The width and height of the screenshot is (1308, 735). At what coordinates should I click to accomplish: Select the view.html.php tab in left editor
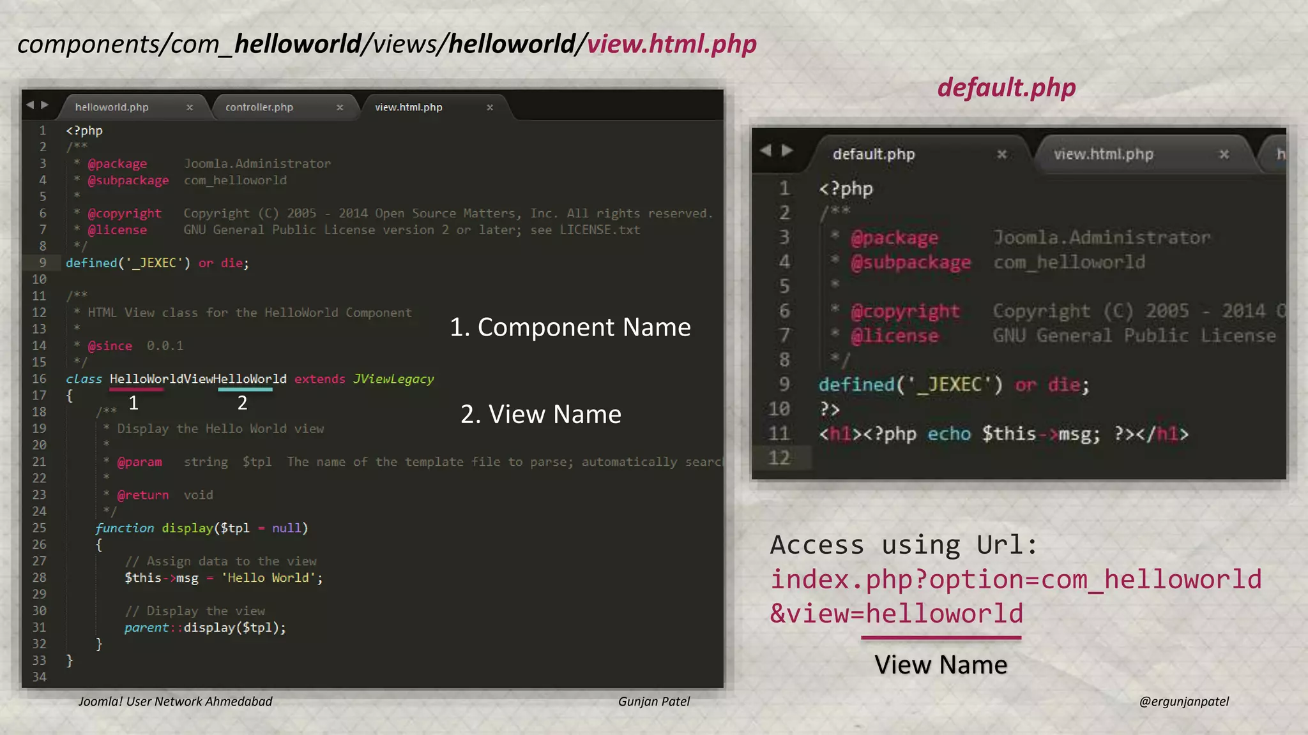[409, 107]
